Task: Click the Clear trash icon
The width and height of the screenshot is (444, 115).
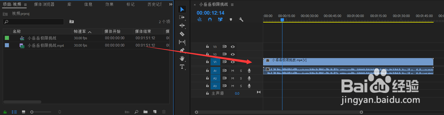Action: point(164,112)
